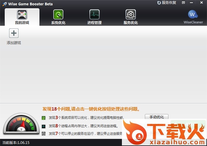Click the Wise Game Booster Beta title
The height and width of the screenshot is (146, 207).
(x=31, y=4)
